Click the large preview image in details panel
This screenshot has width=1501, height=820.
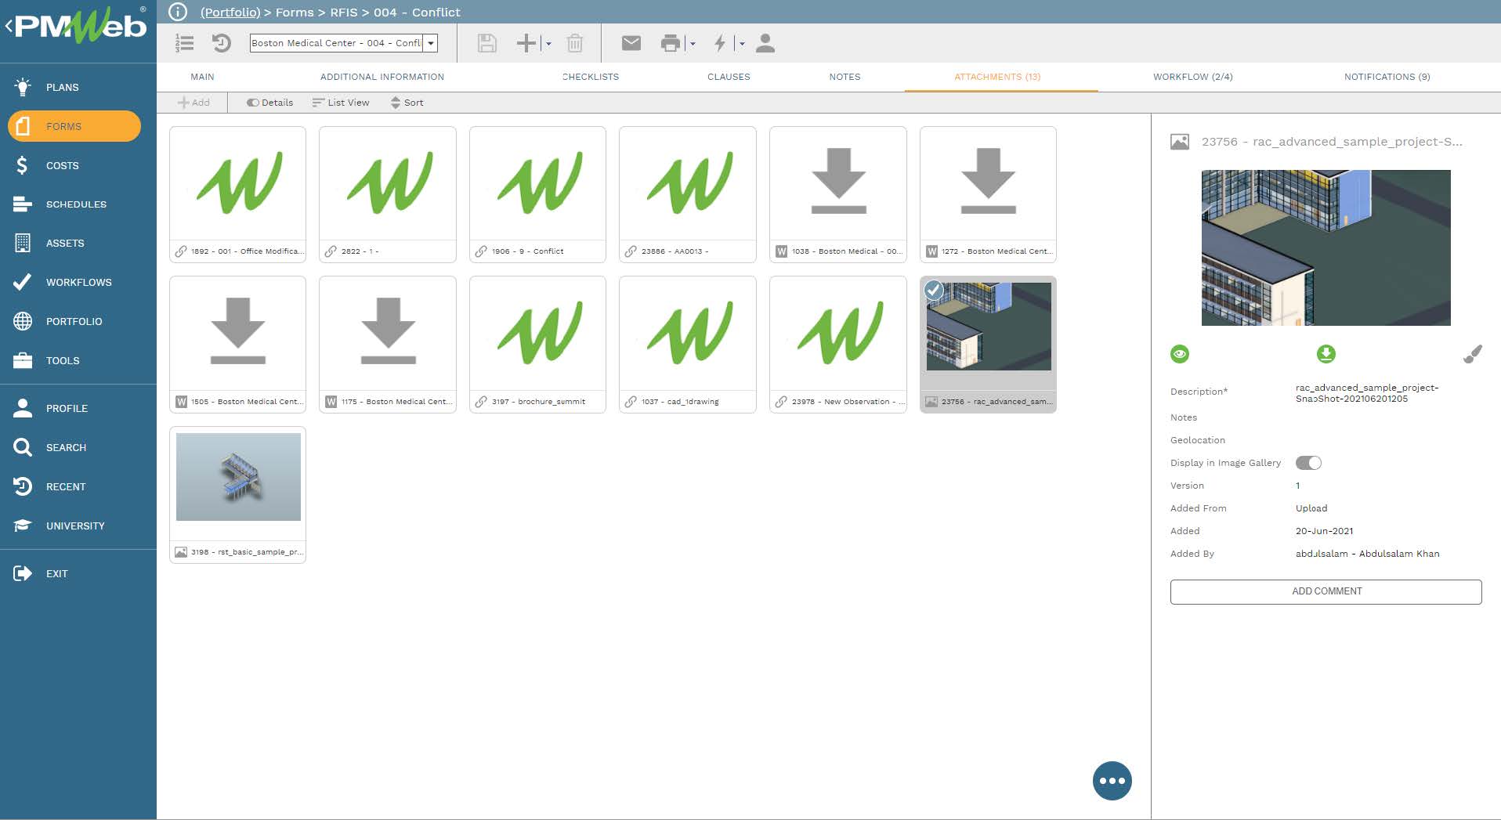coord(1326,247)
